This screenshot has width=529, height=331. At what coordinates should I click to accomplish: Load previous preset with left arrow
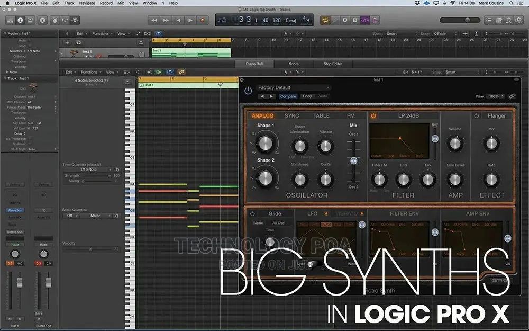pos(262,96)
